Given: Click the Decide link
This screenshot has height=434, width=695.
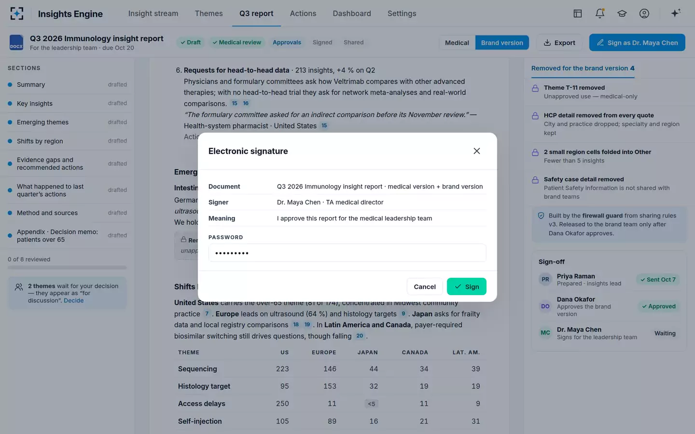Looking at the screenshot, I should [73, 300].
